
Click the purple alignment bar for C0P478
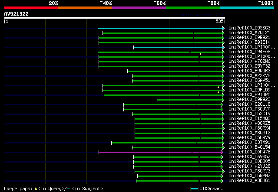point(160,153)
